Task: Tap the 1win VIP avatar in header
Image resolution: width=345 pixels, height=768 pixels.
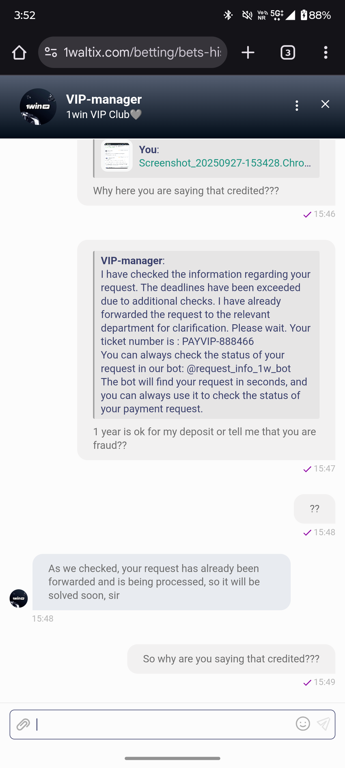Action: click(38, 106)
